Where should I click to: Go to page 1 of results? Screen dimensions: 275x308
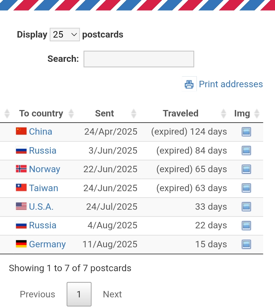tap(79, 294)
